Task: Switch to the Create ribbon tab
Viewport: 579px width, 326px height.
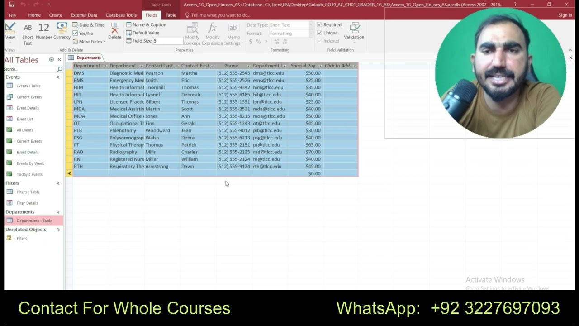Action: 56,15
